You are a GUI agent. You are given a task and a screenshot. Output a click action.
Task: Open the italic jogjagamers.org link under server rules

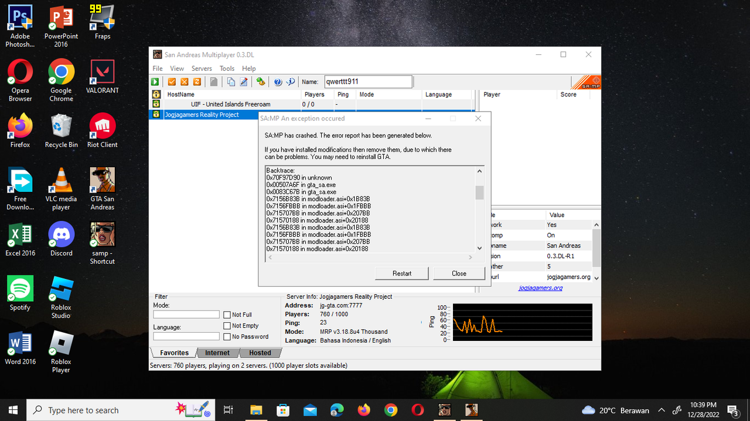541,288
